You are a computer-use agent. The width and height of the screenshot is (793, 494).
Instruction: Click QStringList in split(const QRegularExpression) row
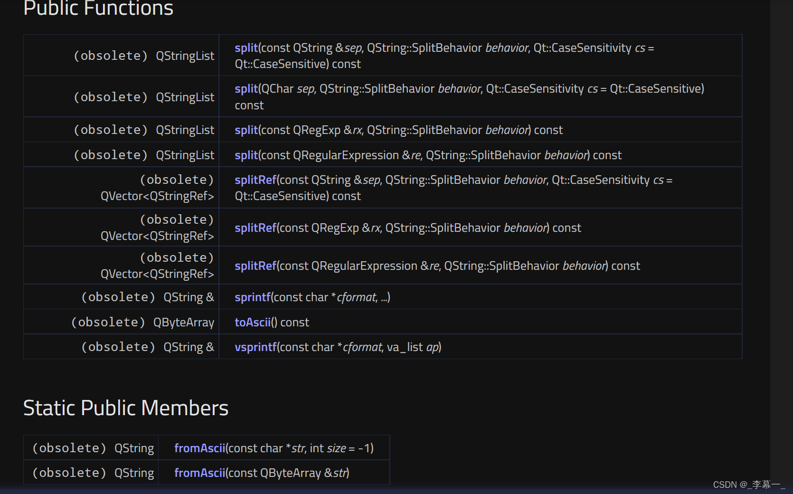(185, 155)
